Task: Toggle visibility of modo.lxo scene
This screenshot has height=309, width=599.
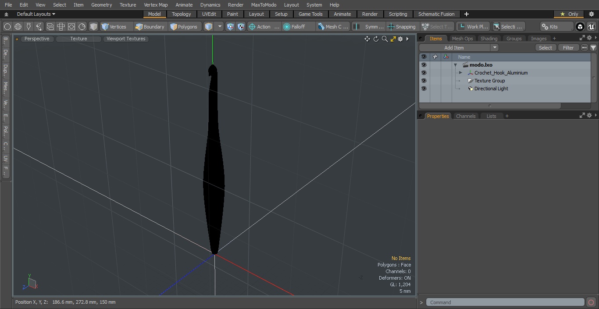Action: point(424,65)
